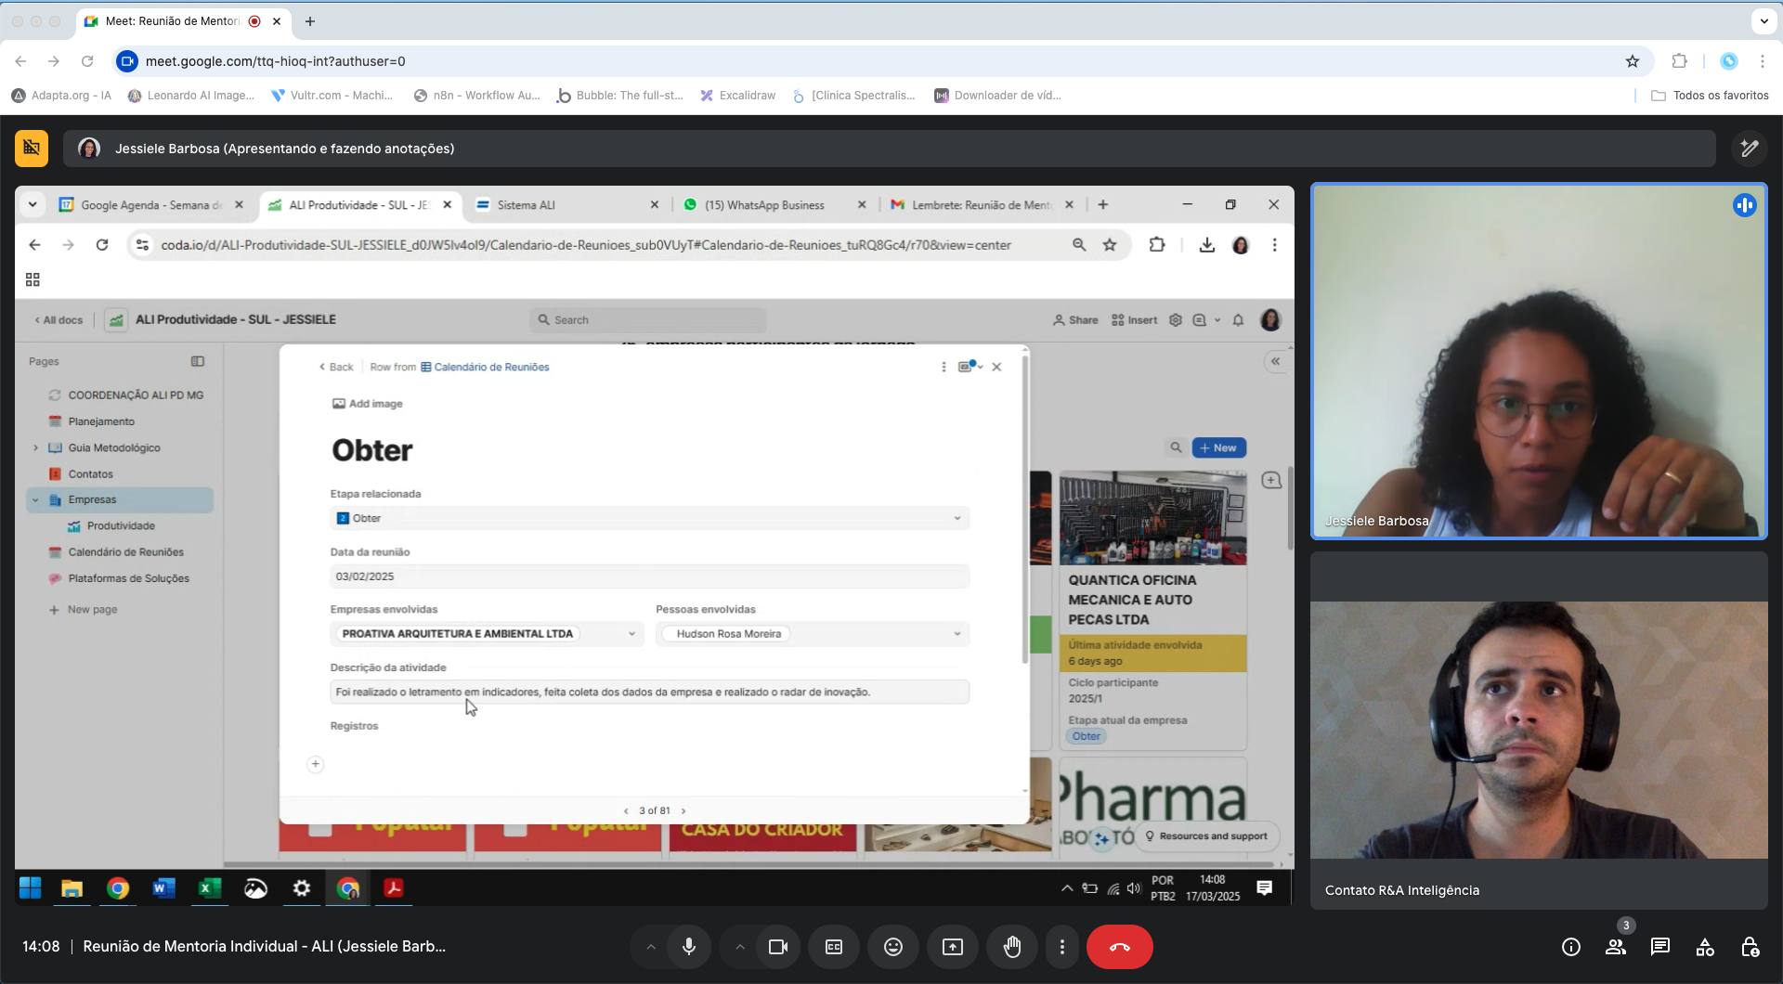This screenshot has height=984, width=1783.
Task: Click Add image in the row popup
Action: pyautogui.click(x=368, y=404)
